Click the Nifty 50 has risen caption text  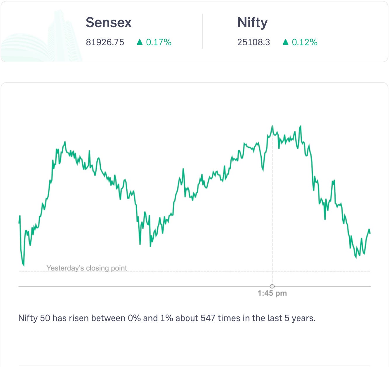[x=167, y=318]
